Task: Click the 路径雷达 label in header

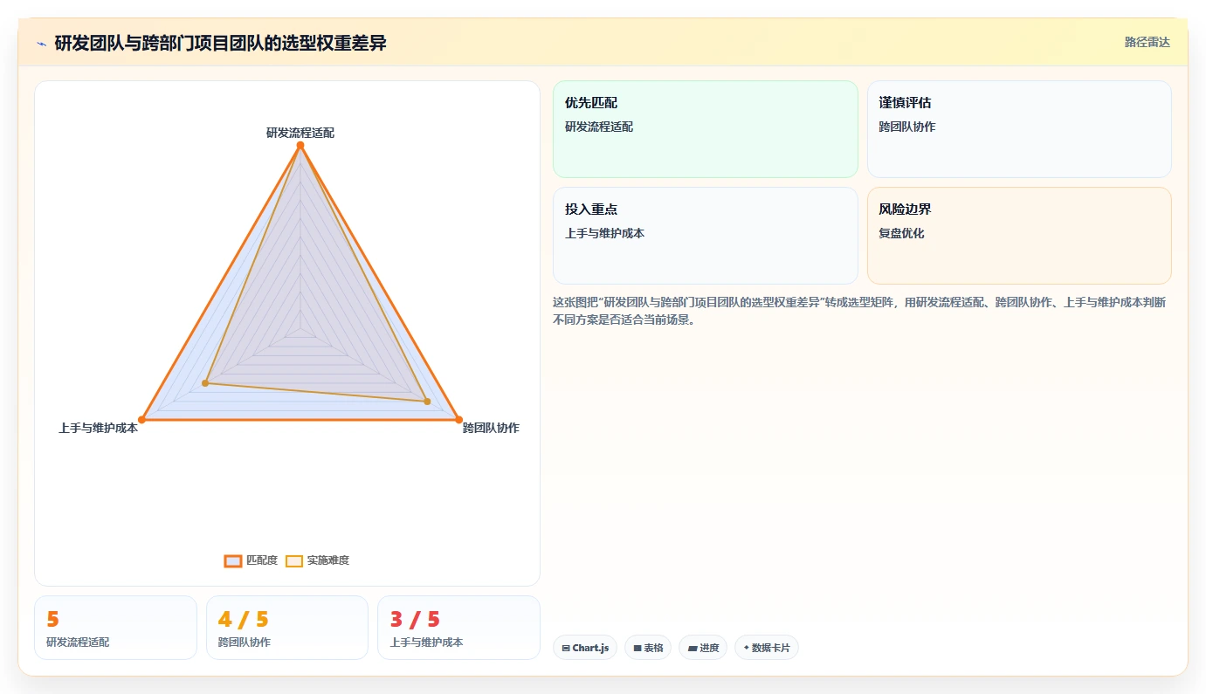Action: [x=1147, y=42]
